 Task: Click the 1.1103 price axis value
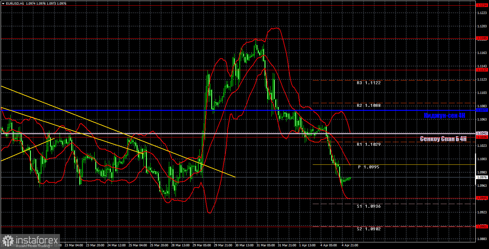click(x=482, y=93)
